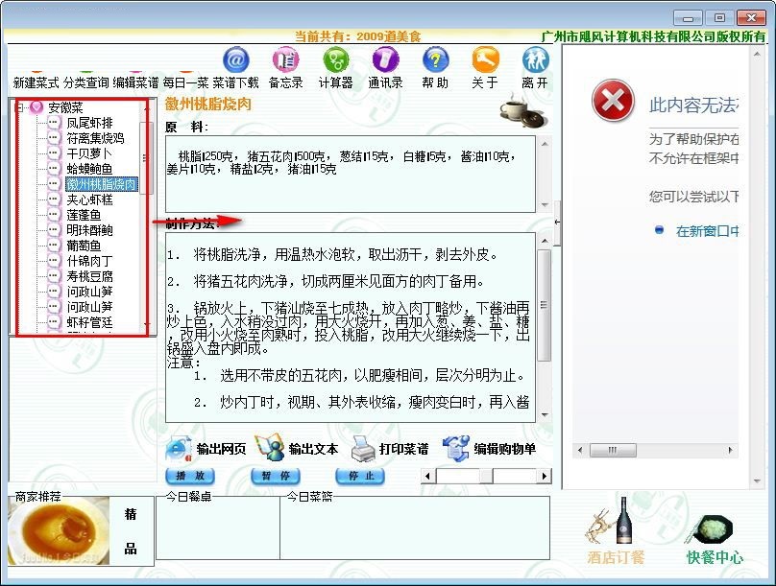Click the coffee cup icon beside recipe title
Screen dimensions: 776x586
coord(523,109)
